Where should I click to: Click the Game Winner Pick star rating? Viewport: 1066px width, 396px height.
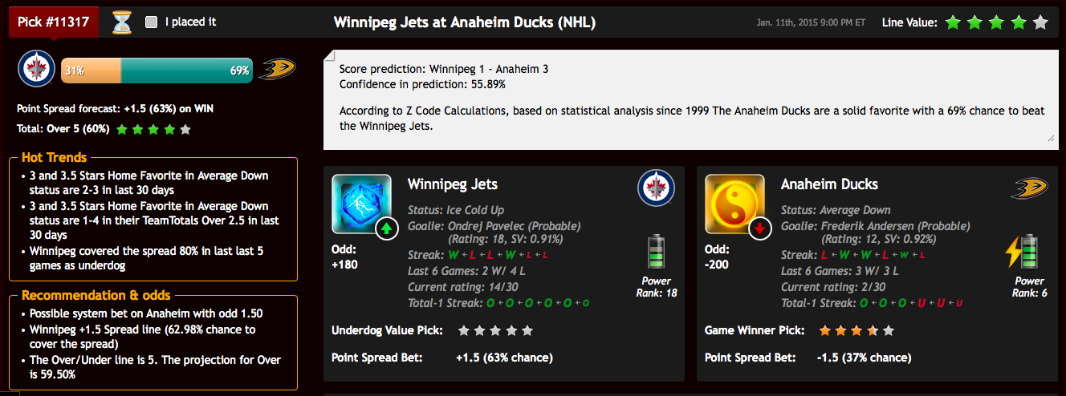[x=856, y=330]
